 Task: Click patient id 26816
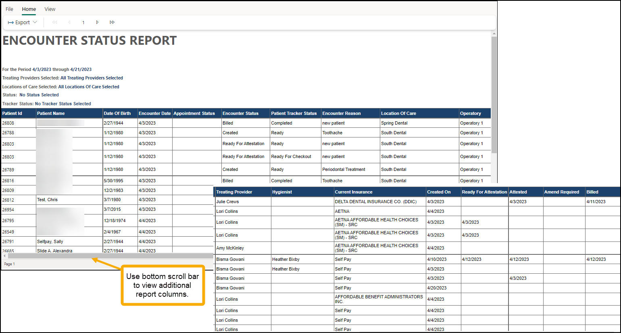click(x=8, y=181)
